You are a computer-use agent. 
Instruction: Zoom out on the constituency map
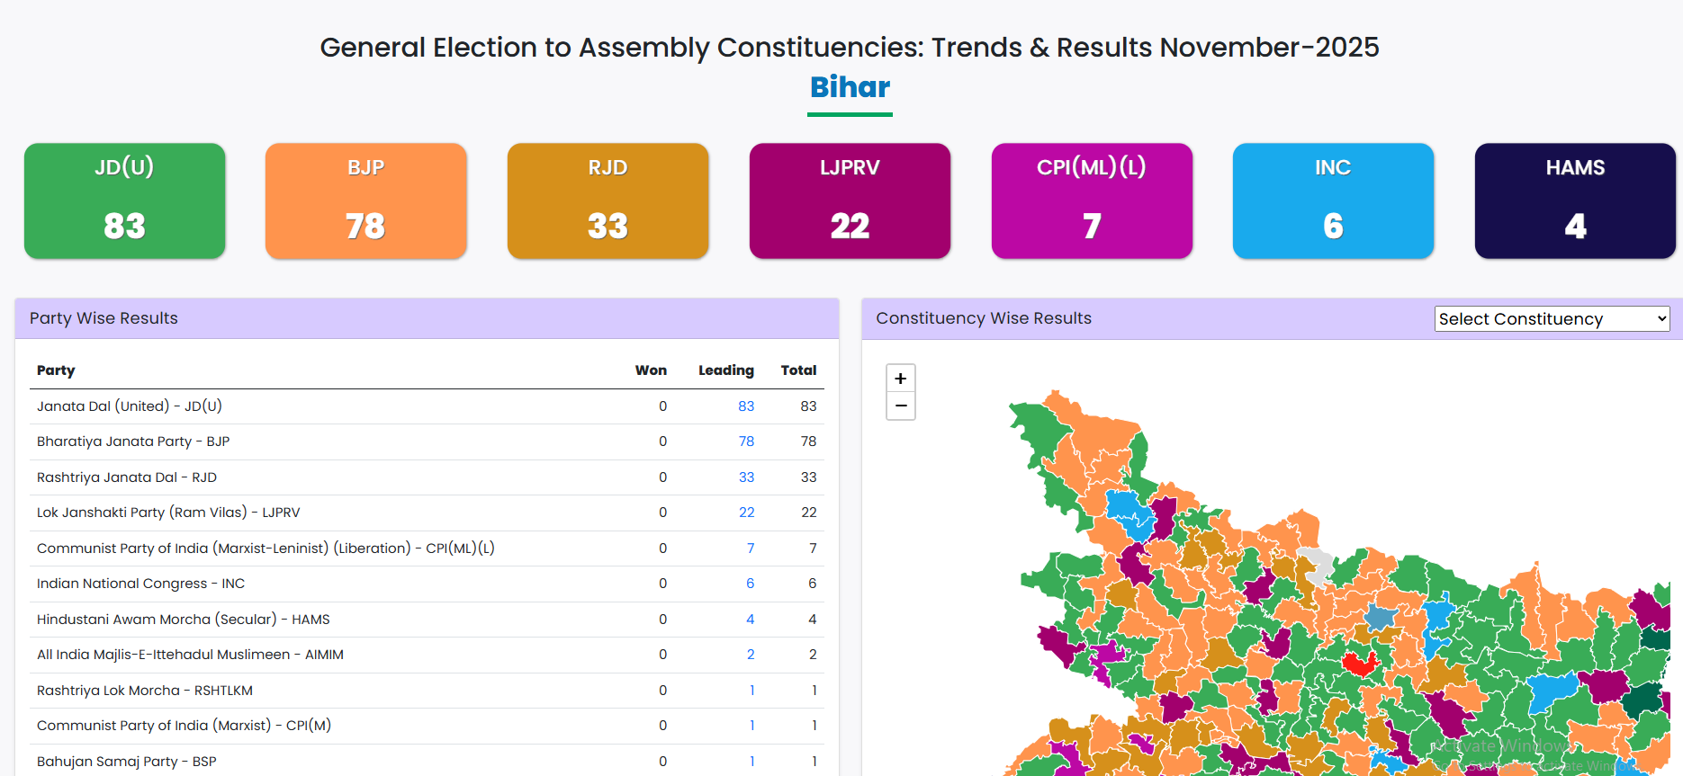[x=901, y=406]
